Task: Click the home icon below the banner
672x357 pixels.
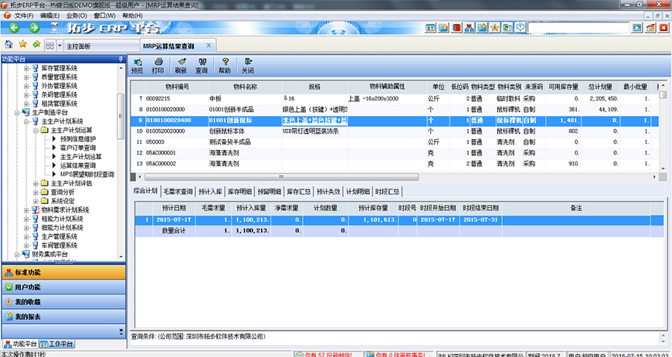Action: point(8,46)
